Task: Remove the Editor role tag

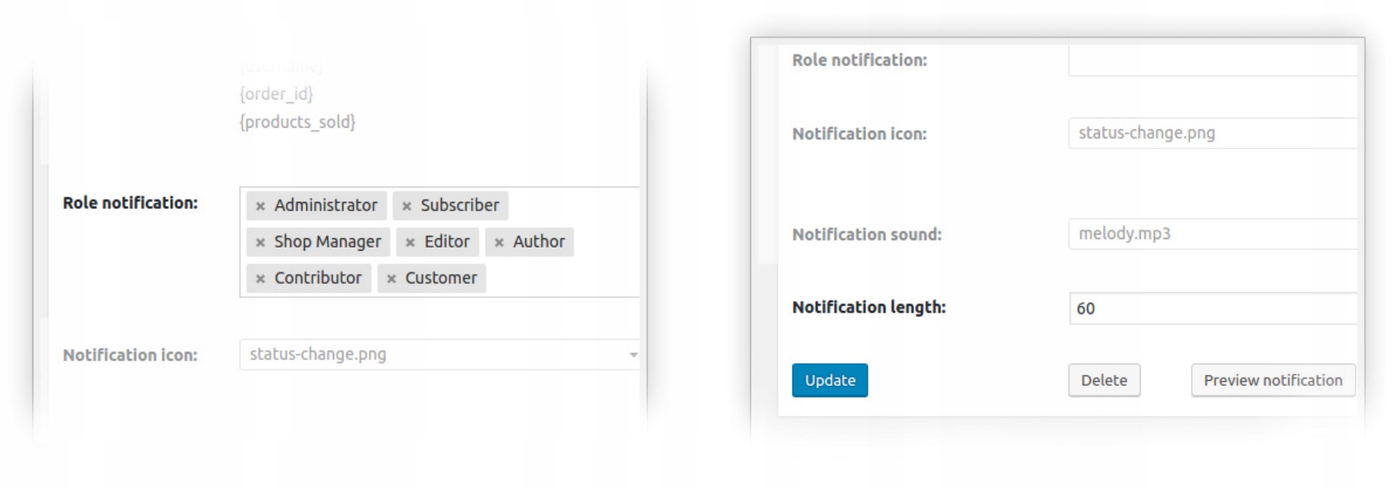Action: (411, 242)
